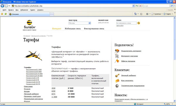The height and width of the screenshot is (106, 176).
Task: Click the Stop loading red X icon
Action: click(x=140, y=6)
